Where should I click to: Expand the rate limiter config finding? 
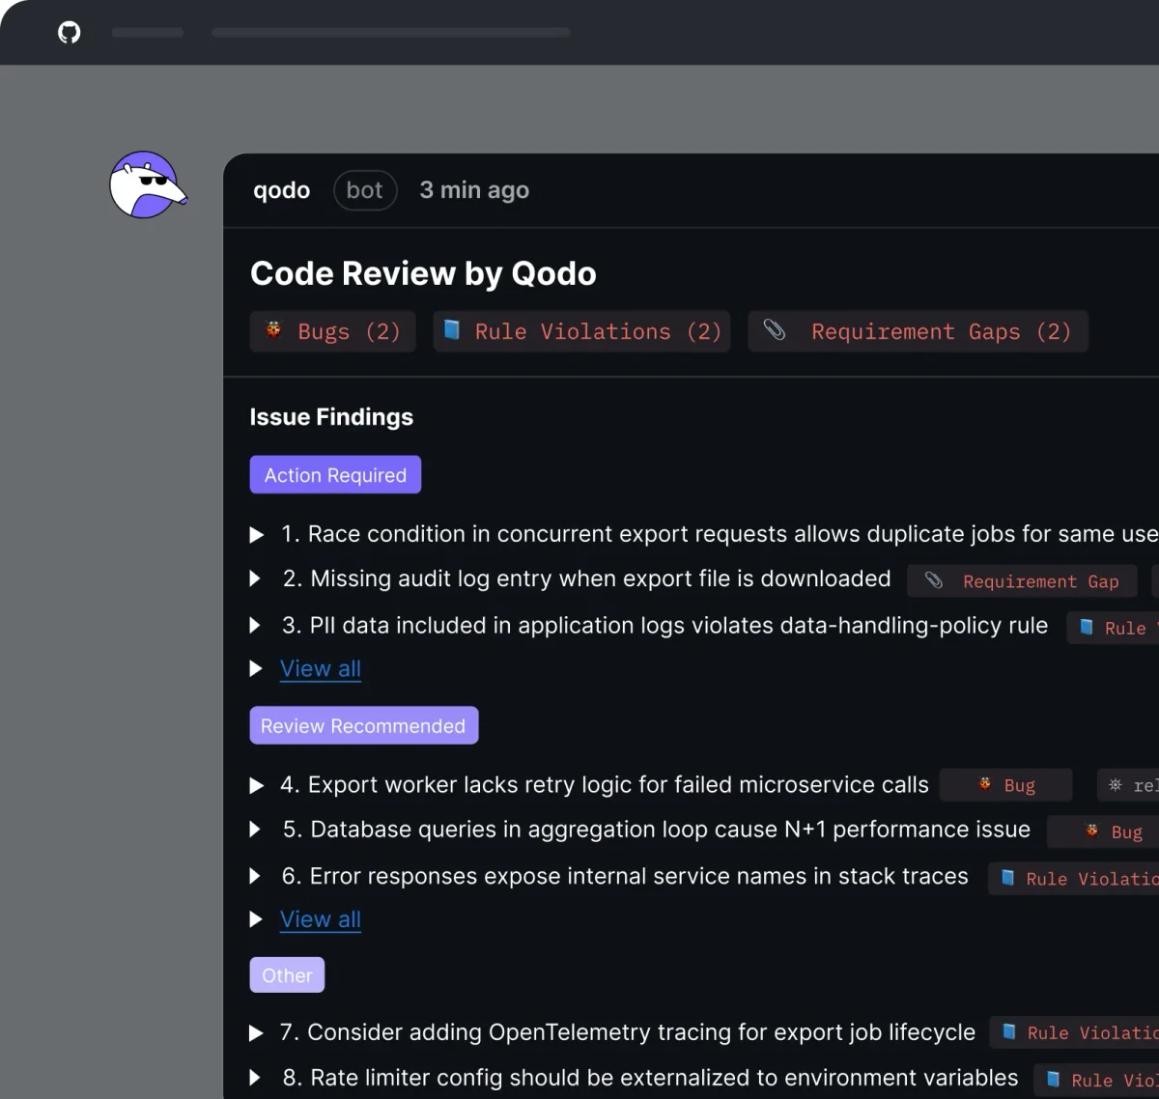(x=256, y=1078)
